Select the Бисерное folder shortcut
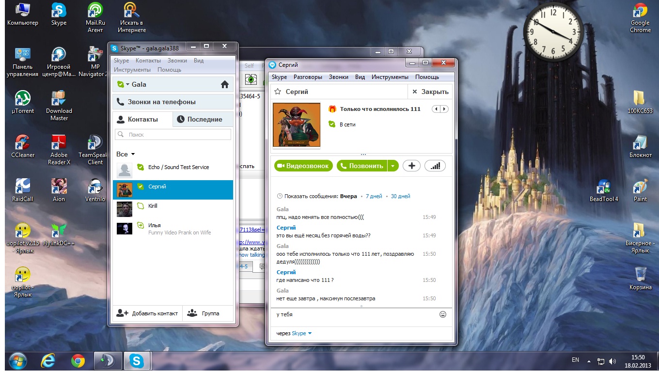 [640, 238]
